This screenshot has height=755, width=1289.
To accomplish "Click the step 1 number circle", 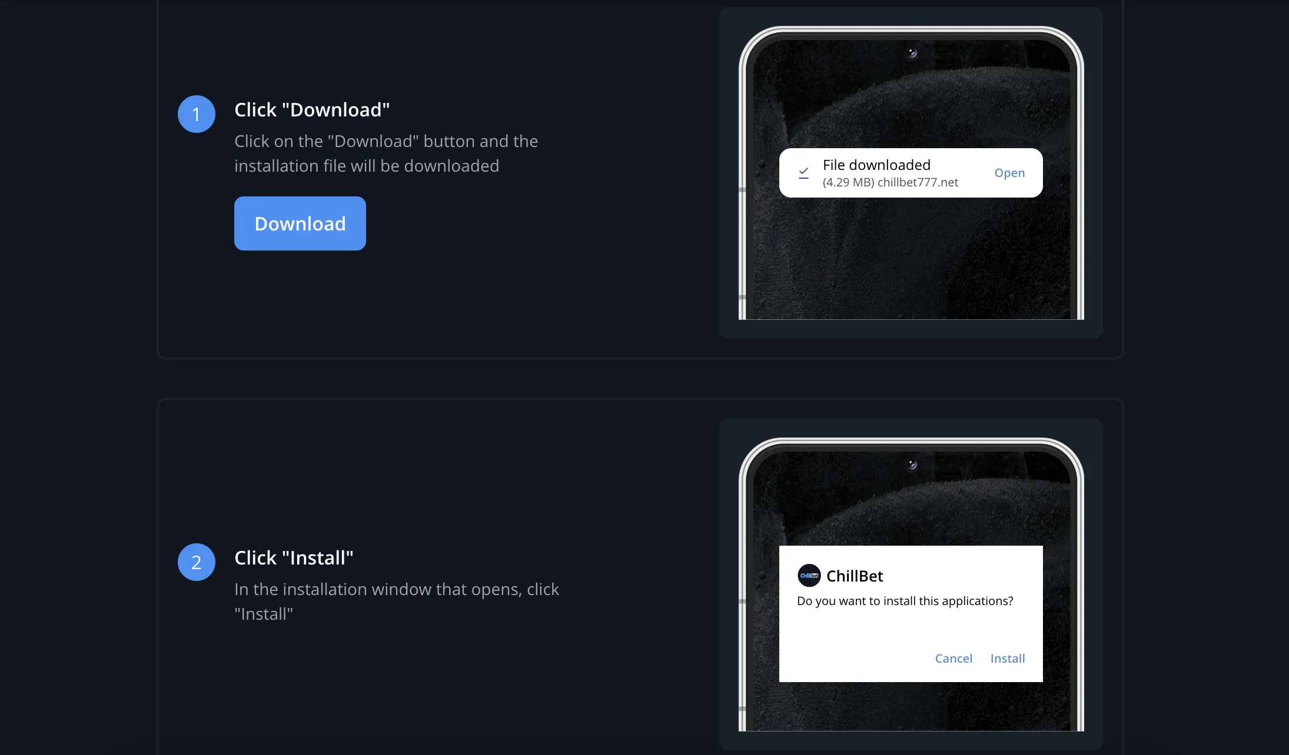I will click(x=197, y=114).
